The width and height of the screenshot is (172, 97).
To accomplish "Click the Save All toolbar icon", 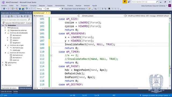I will click(23, 9).
